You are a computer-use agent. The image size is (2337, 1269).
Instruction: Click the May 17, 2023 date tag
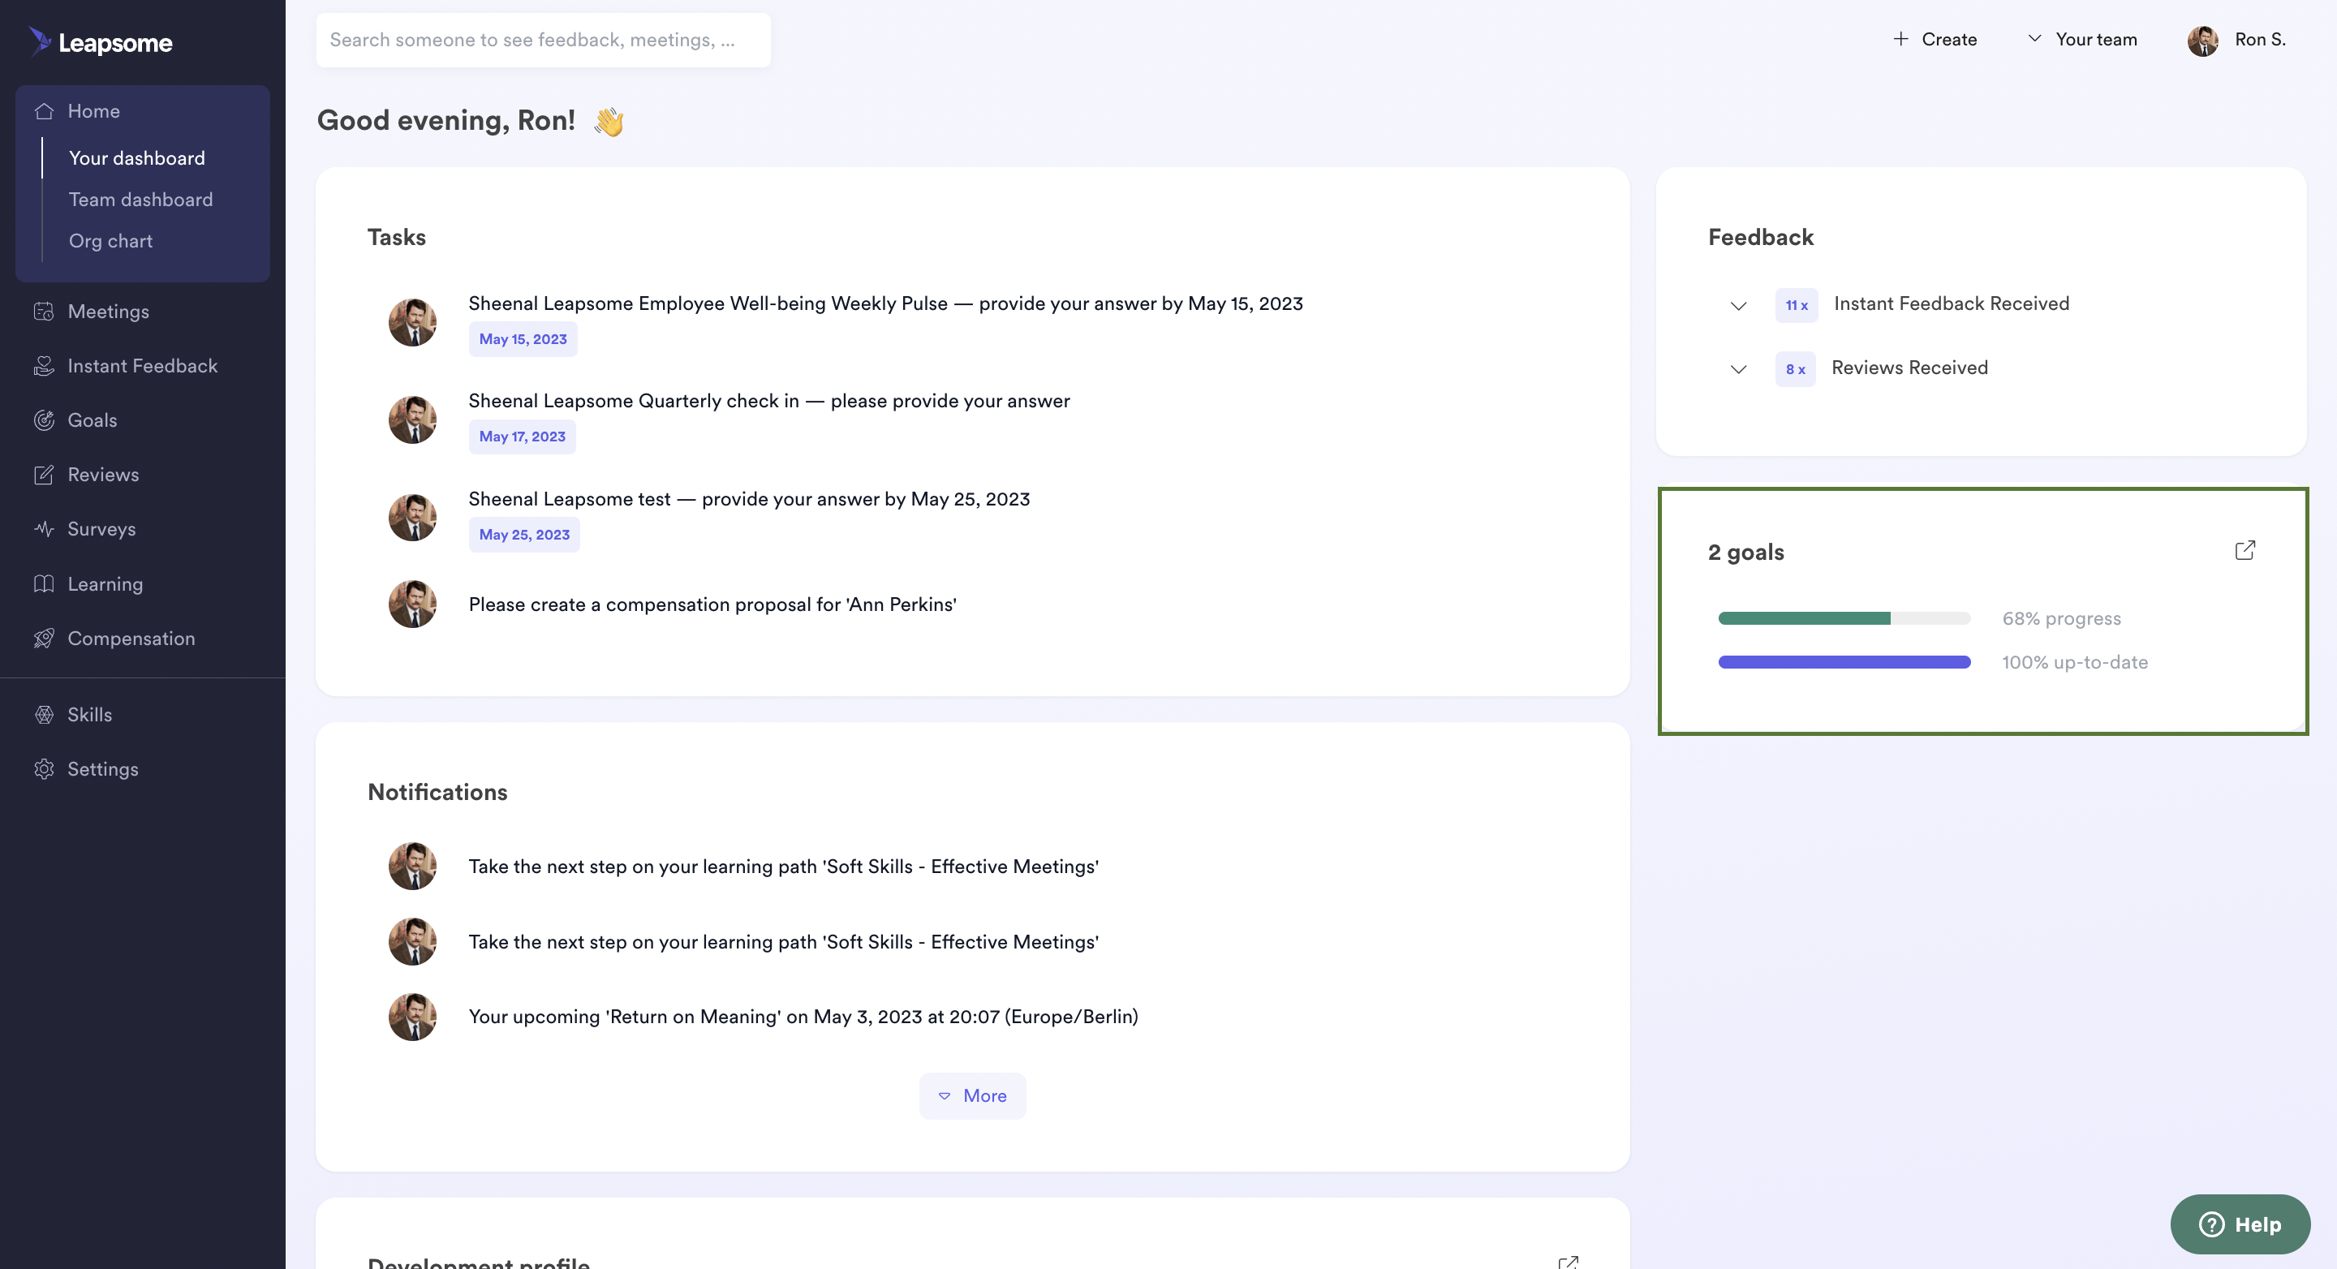[x=522, y=437]
